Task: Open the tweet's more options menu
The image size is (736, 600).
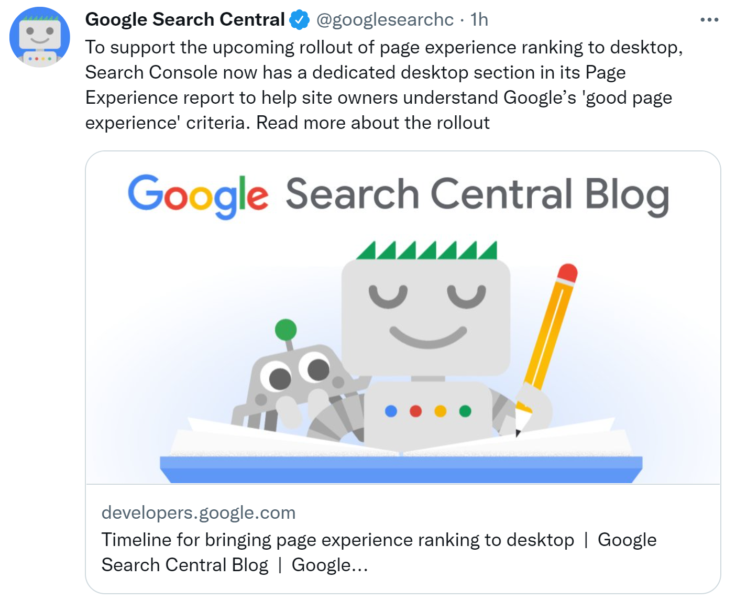Action: pos(709,19)
